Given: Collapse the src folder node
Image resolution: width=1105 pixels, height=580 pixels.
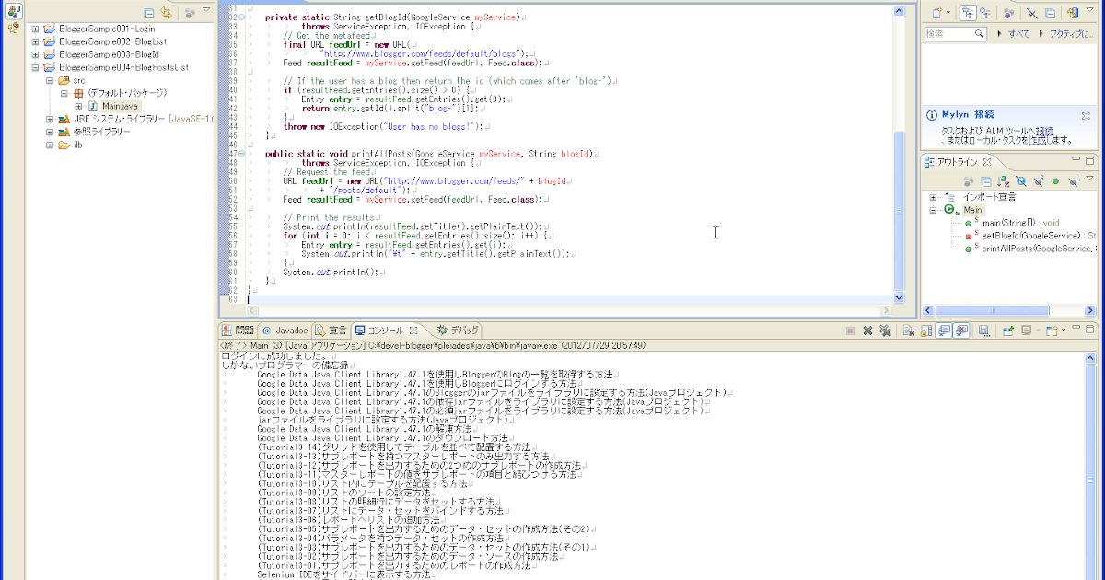Looking at the screenshot, I should point(51,80).
